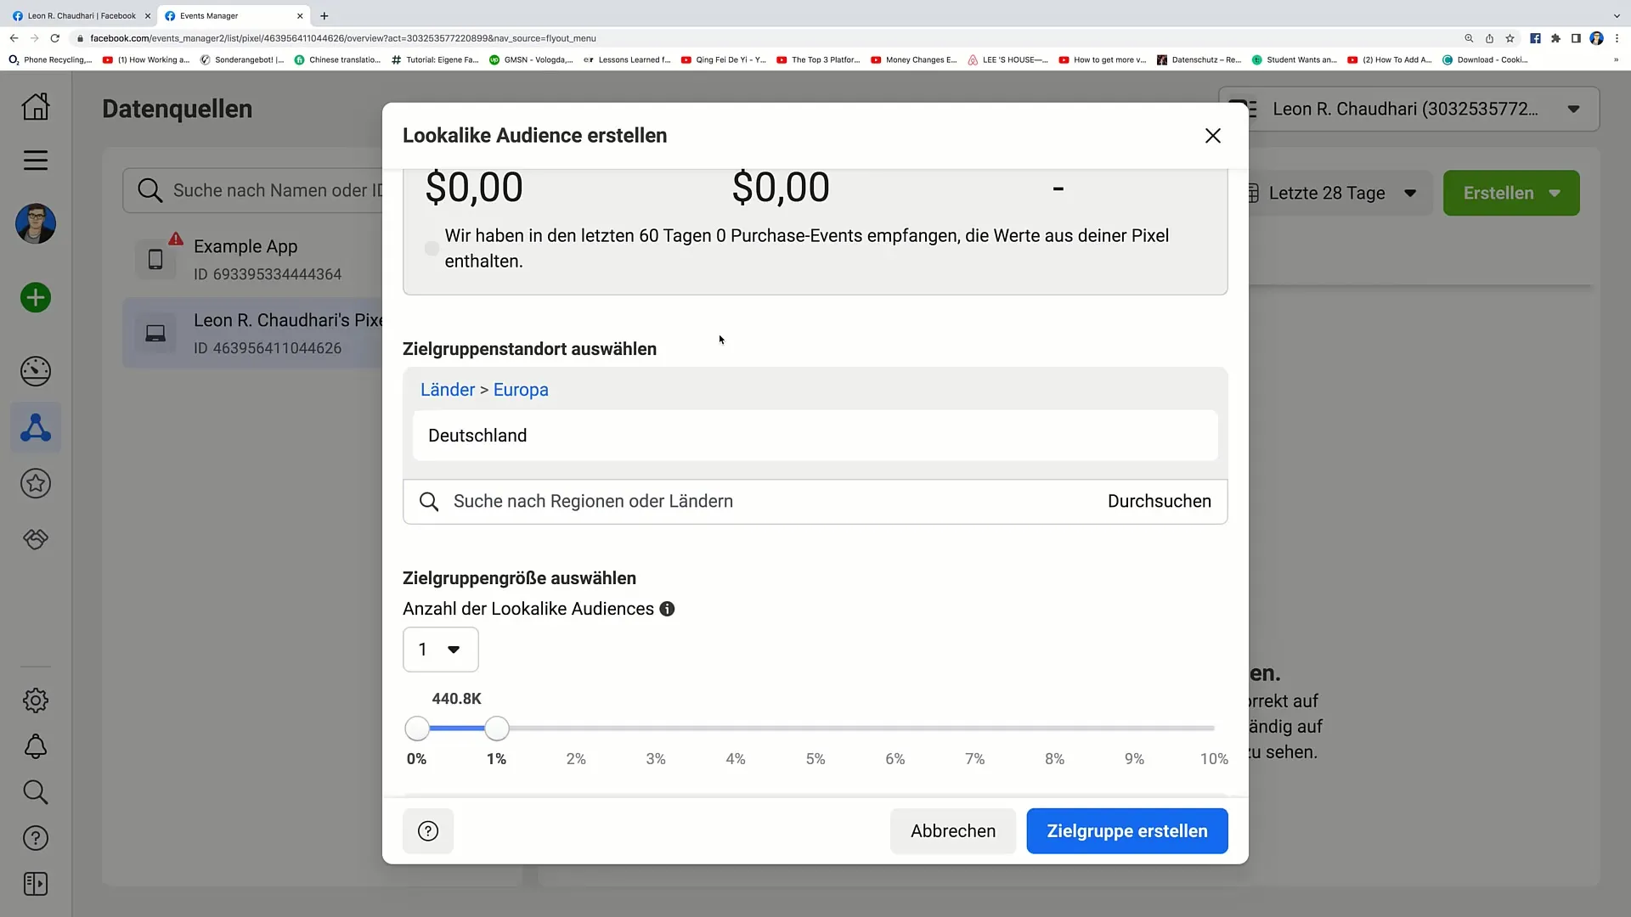Drag the audience size percentage slider
This screenshot has height=917, width=1631.
tap(496, 729)
